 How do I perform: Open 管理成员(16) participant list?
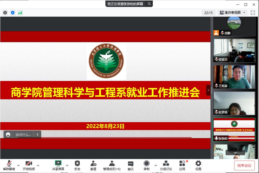tap(112, 165)
